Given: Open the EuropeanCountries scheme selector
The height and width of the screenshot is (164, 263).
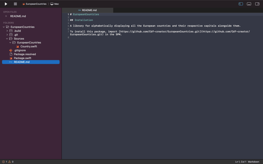Looking at the screenshot, I should tap(34, 4).
